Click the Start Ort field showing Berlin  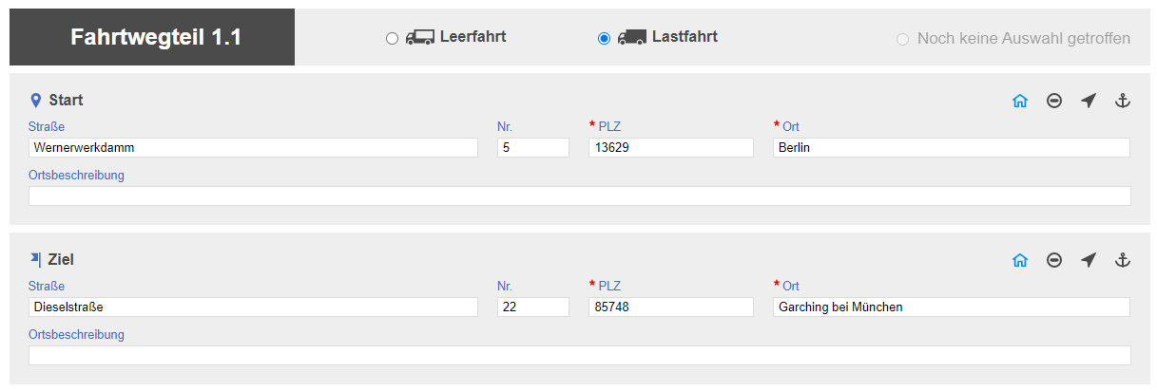pos(952,148)
